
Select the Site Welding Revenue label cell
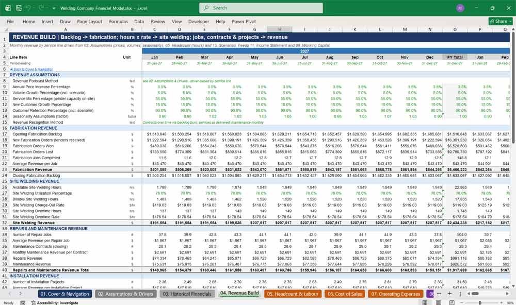click(33, 223)
